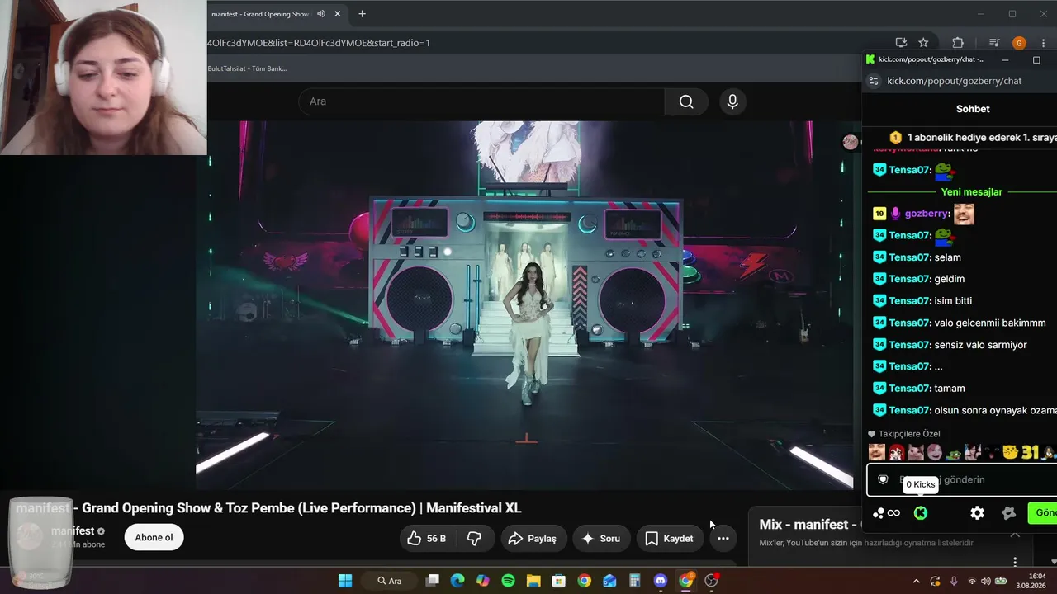
Task: Bookmark this page with star icon
Action: pos(923,43)
